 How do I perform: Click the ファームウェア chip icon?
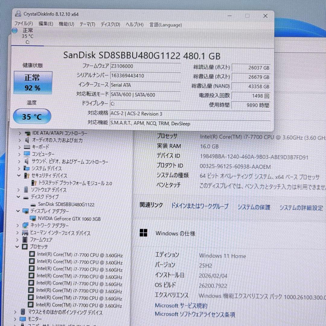pos(25,239)
